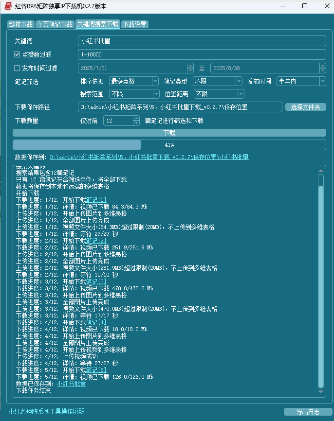This screenshot has width=334, height=421.
Task: Expand the 位置距离 dropdown
Action: point(219,94)
